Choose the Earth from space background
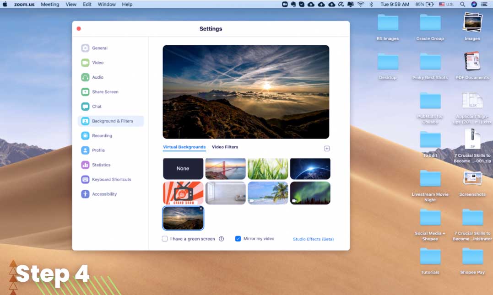493x295 pixels. [310, 169]
